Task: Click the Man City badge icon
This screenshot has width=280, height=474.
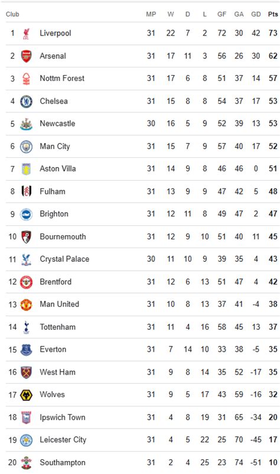Action: pyautogui.click(x=26, y=147)
